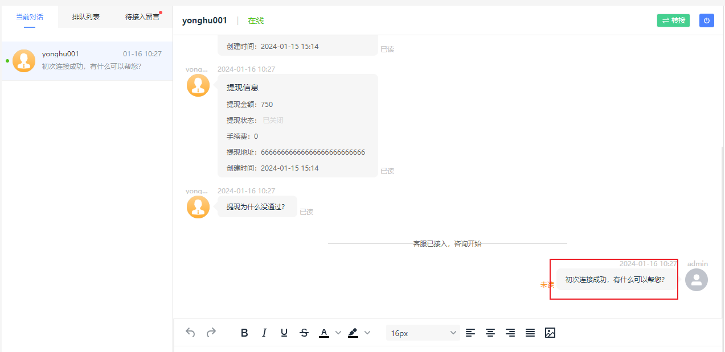The width and height of the screenshot is (725, 352).
Task: Click the 提现地址 line with 6666 address
Action: coord(296,152)
